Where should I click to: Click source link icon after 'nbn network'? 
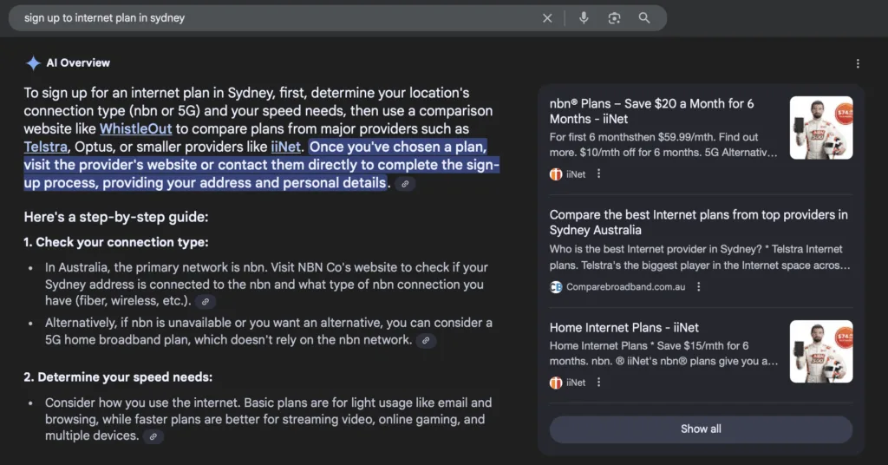pos(426,340)
